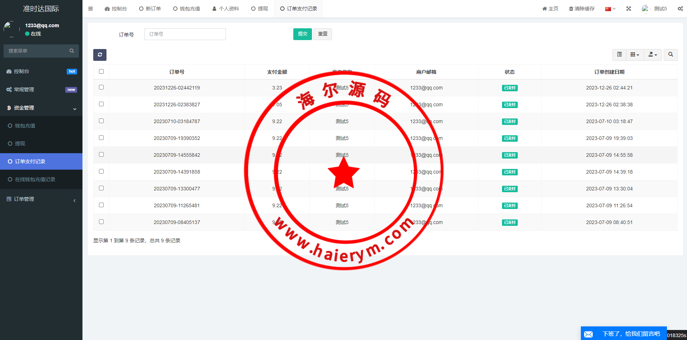Switch to the 钱包充值 top tab
Image resolution: width=687 pixels, height=340 pixels.
pos(186,9)
